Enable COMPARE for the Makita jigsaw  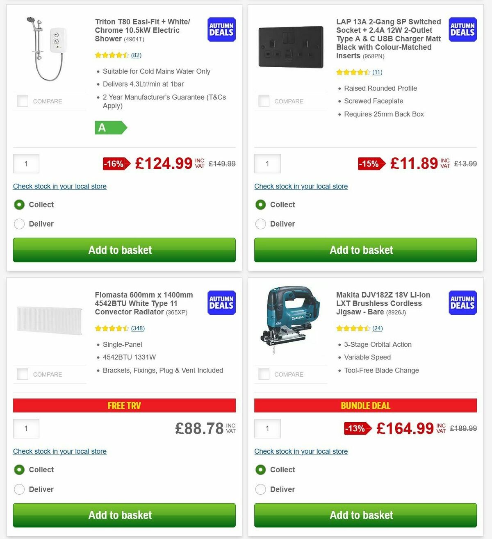(264, 374)
